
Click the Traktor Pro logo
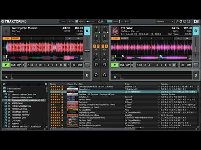(14, 21)
